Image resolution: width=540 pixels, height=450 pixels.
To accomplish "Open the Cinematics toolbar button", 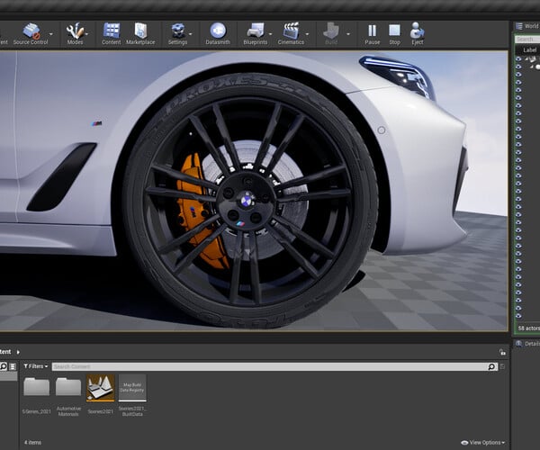I will [x=291, y=33].
